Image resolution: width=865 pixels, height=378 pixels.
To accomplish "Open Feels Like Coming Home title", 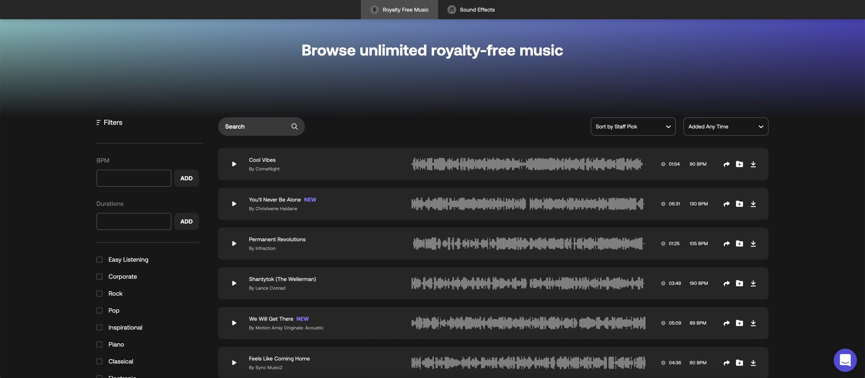I will (279, 359).
